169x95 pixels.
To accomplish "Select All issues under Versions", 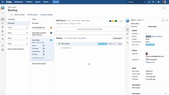I will coord(18,23).
